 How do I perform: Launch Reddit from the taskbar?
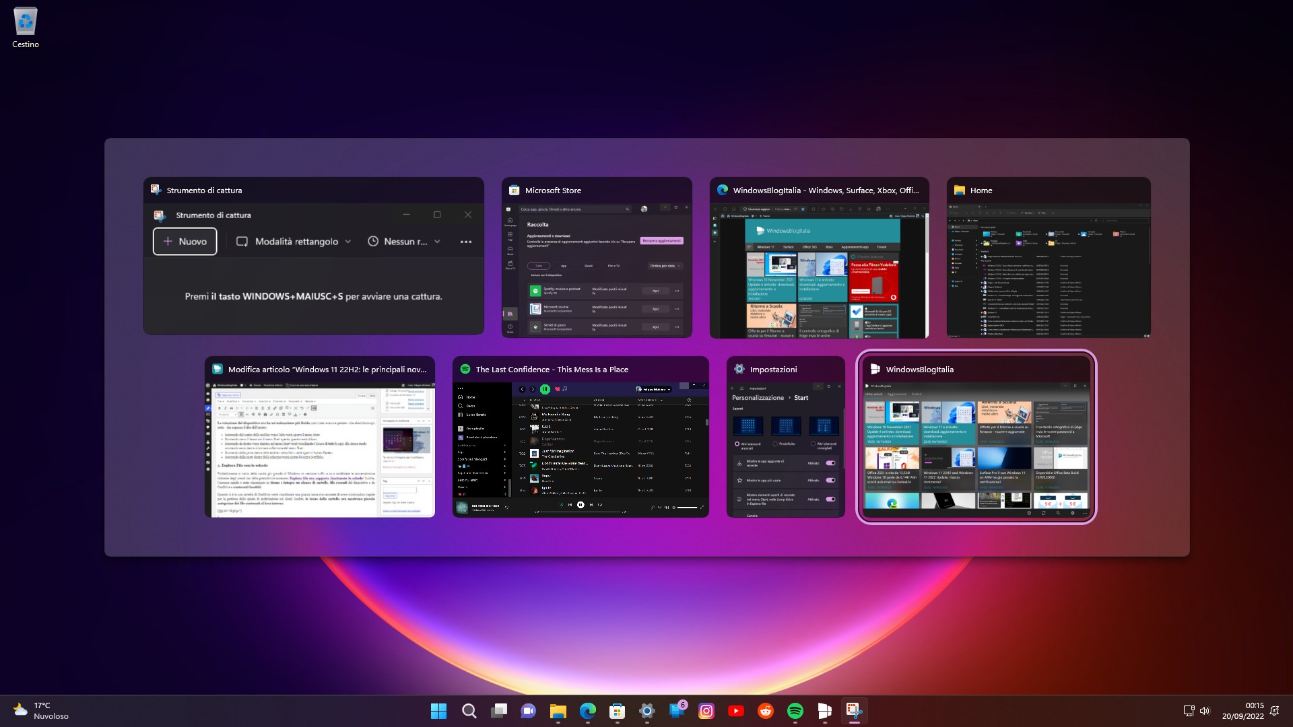766,711
